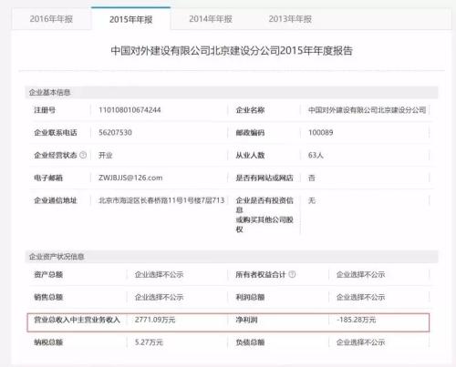This screenshot has width=456, height=367.
Task: Click the 企业名称 label
Action: click(x=250, y=110)
